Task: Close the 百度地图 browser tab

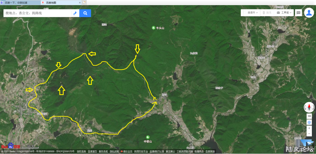Action: [x=79, y=3]
